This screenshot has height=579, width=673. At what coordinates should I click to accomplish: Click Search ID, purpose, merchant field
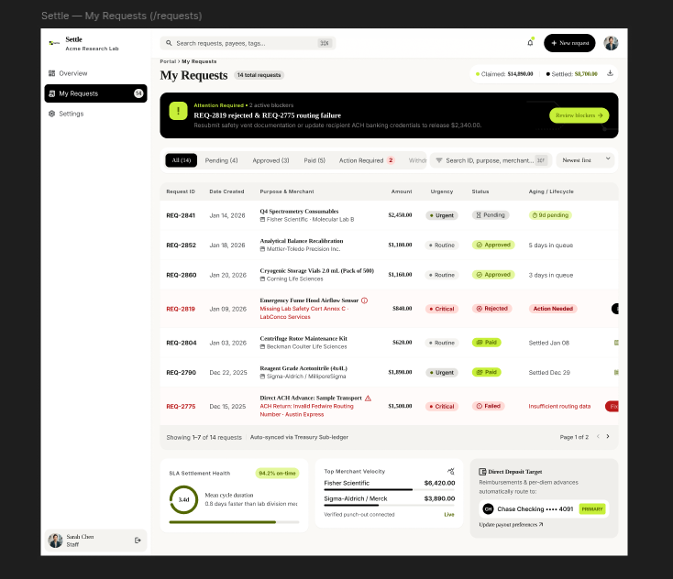pyautogui.click(x=491, y=160)
